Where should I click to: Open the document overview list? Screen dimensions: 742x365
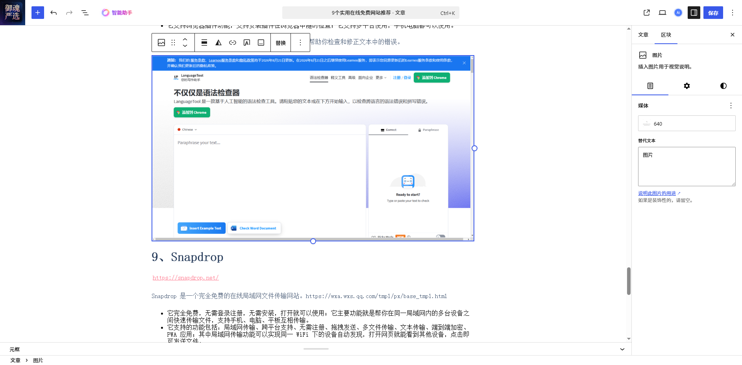(x=85, y=13)
